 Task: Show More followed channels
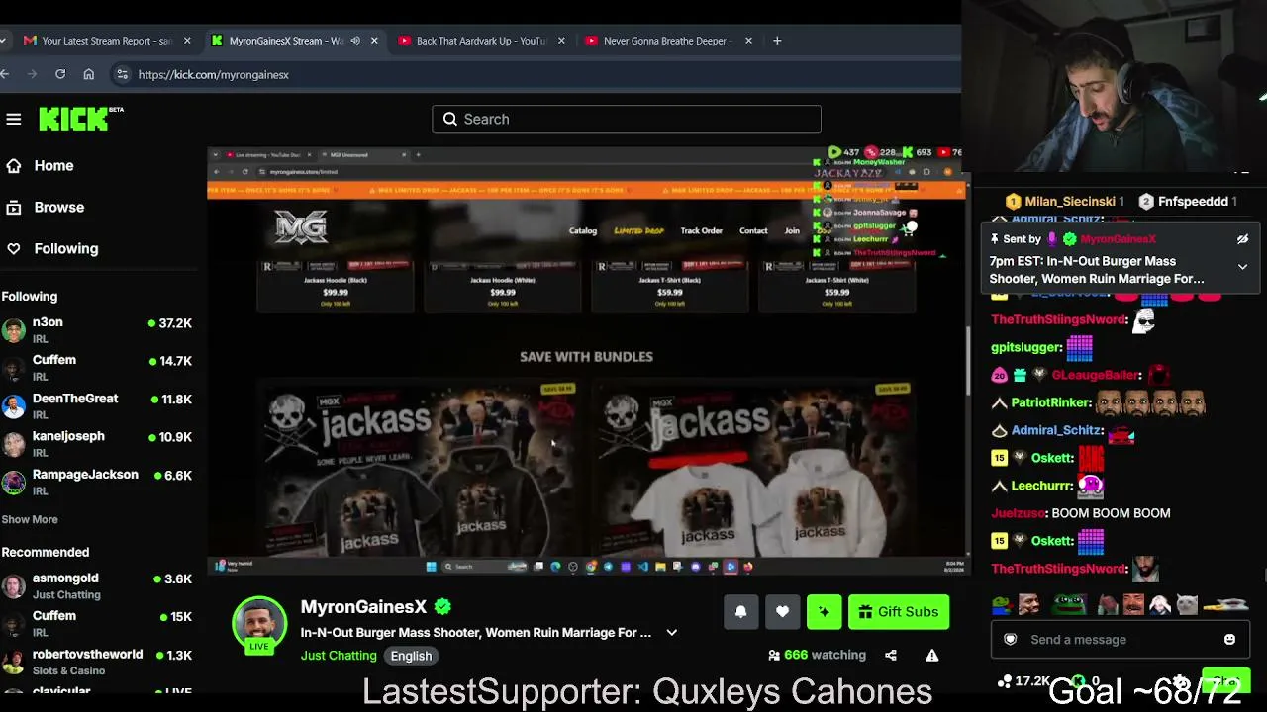click(30, 519)
